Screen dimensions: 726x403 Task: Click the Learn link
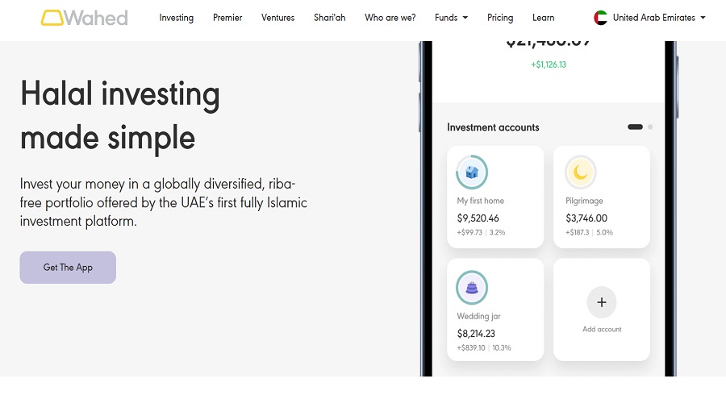click(x=543, y=18)
